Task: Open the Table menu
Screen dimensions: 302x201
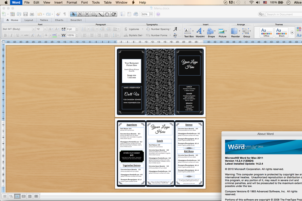Action: pyautogui.click(x=108, y=3)
